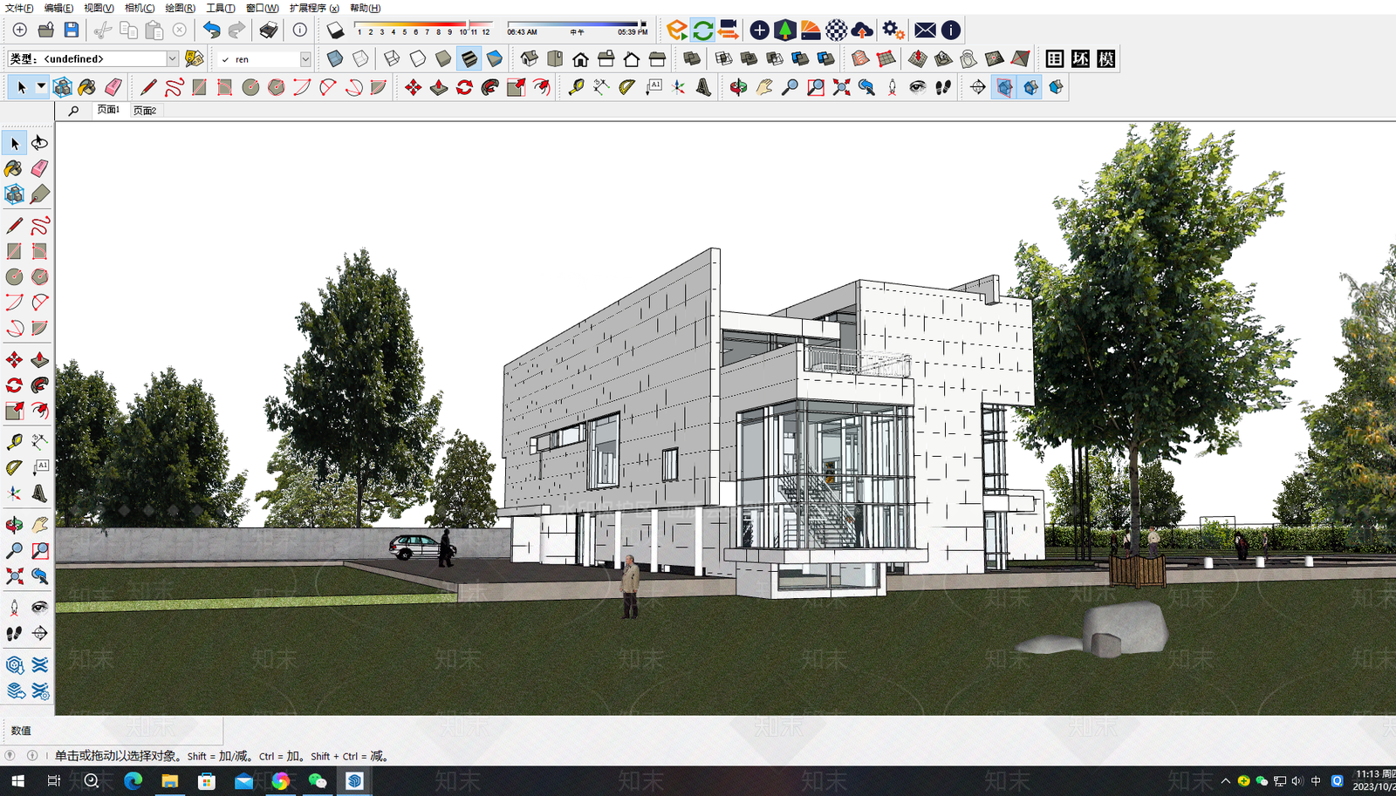
Task: Select the Sandbox From Contours tool
Action: 860,59
